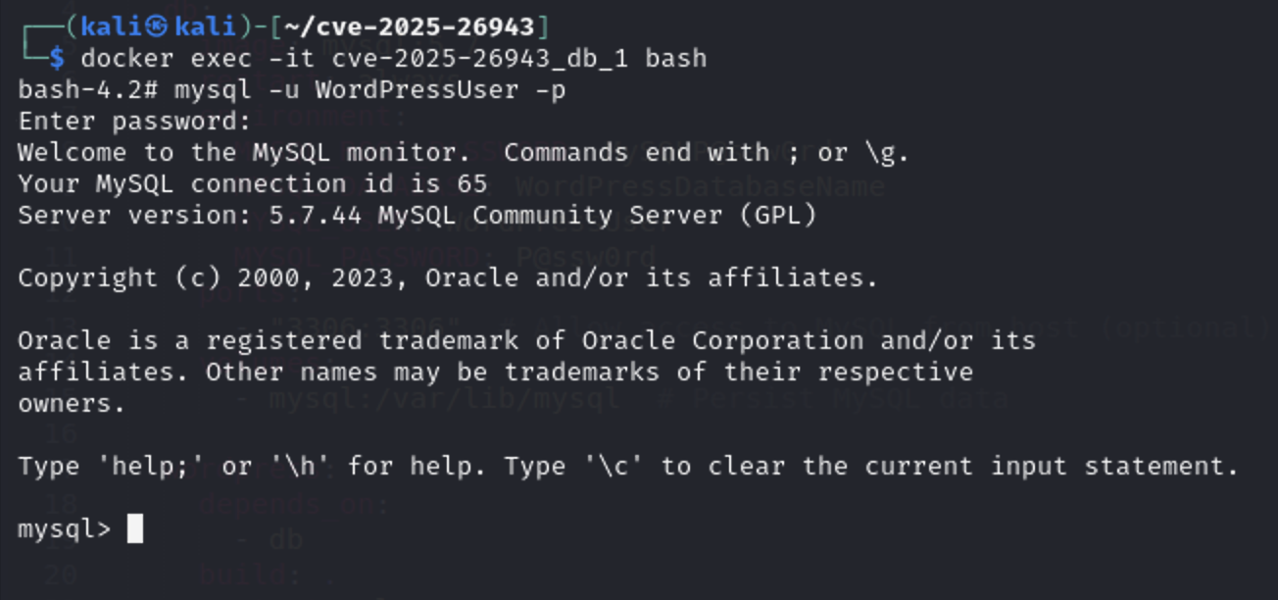Click connection id number 65

coord(472,184)
